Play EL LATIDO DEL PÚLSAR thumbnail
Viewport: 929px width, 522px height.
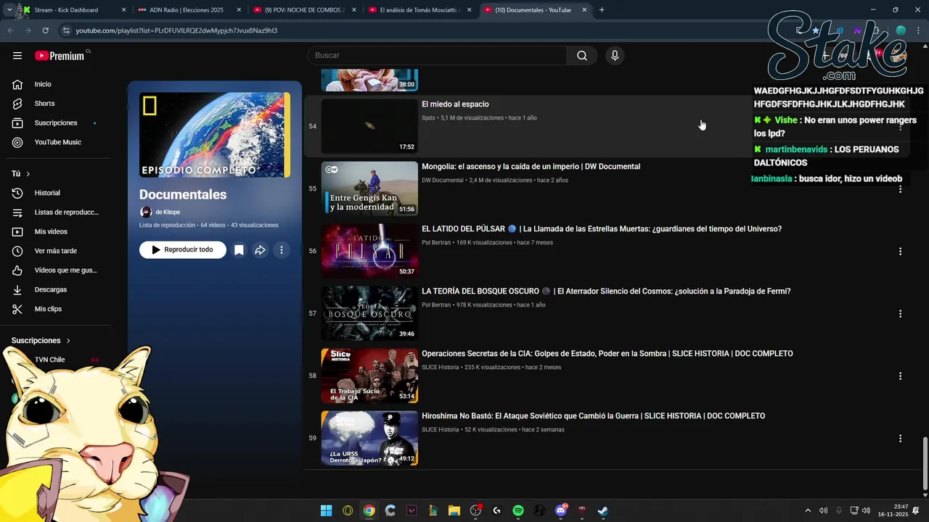pyautogui.click(x=369, y=251)
